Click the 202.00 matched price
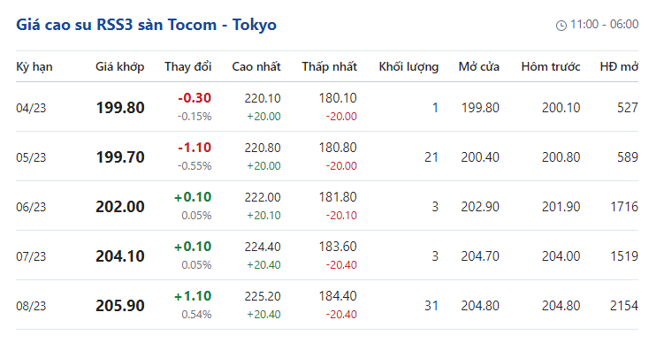This screenshot has width=664, height=343. (x=120, y=207)
